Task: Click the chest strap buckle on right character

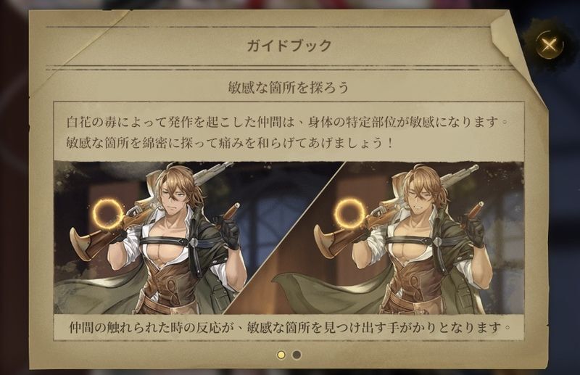Action: [438, 241]
